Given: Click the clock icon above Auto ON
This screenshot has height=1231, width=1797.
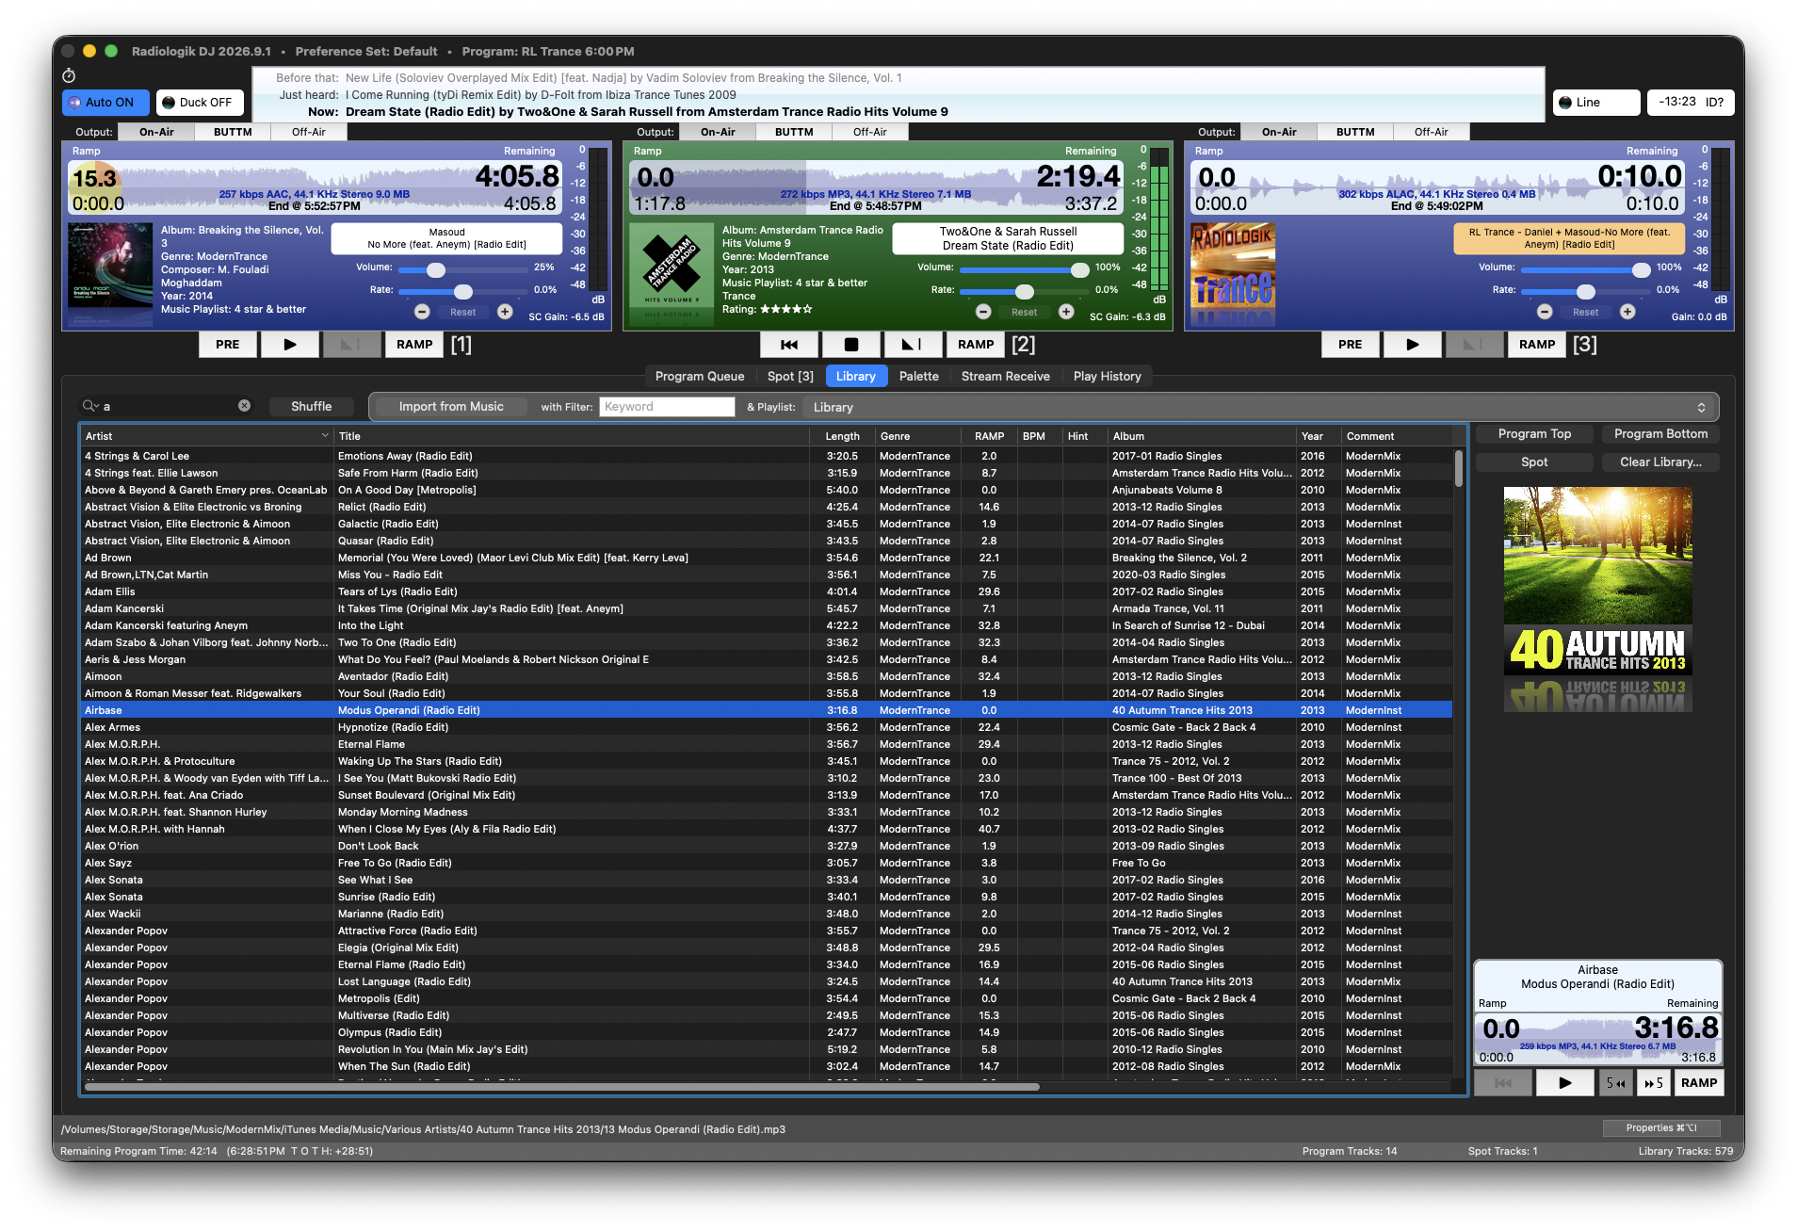Looking at the screenshot, I should point(69,75).
